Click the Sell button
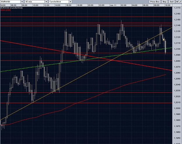This screenshot has height=144, width=182. (x=172, y=2)
